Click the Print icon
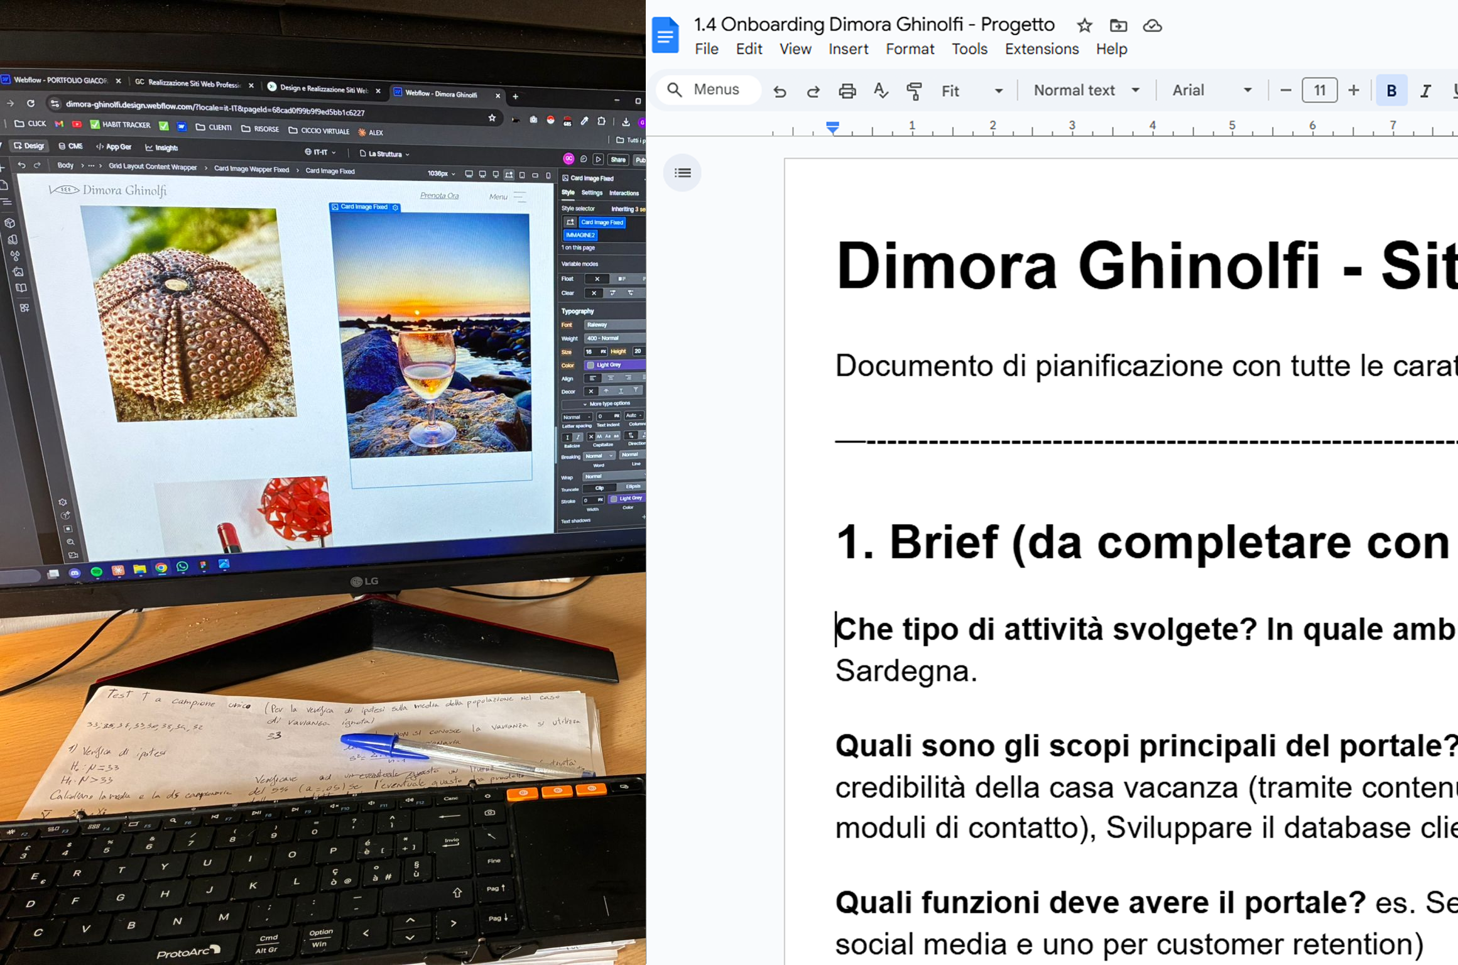1458x965 pixels. pos(847,91)
